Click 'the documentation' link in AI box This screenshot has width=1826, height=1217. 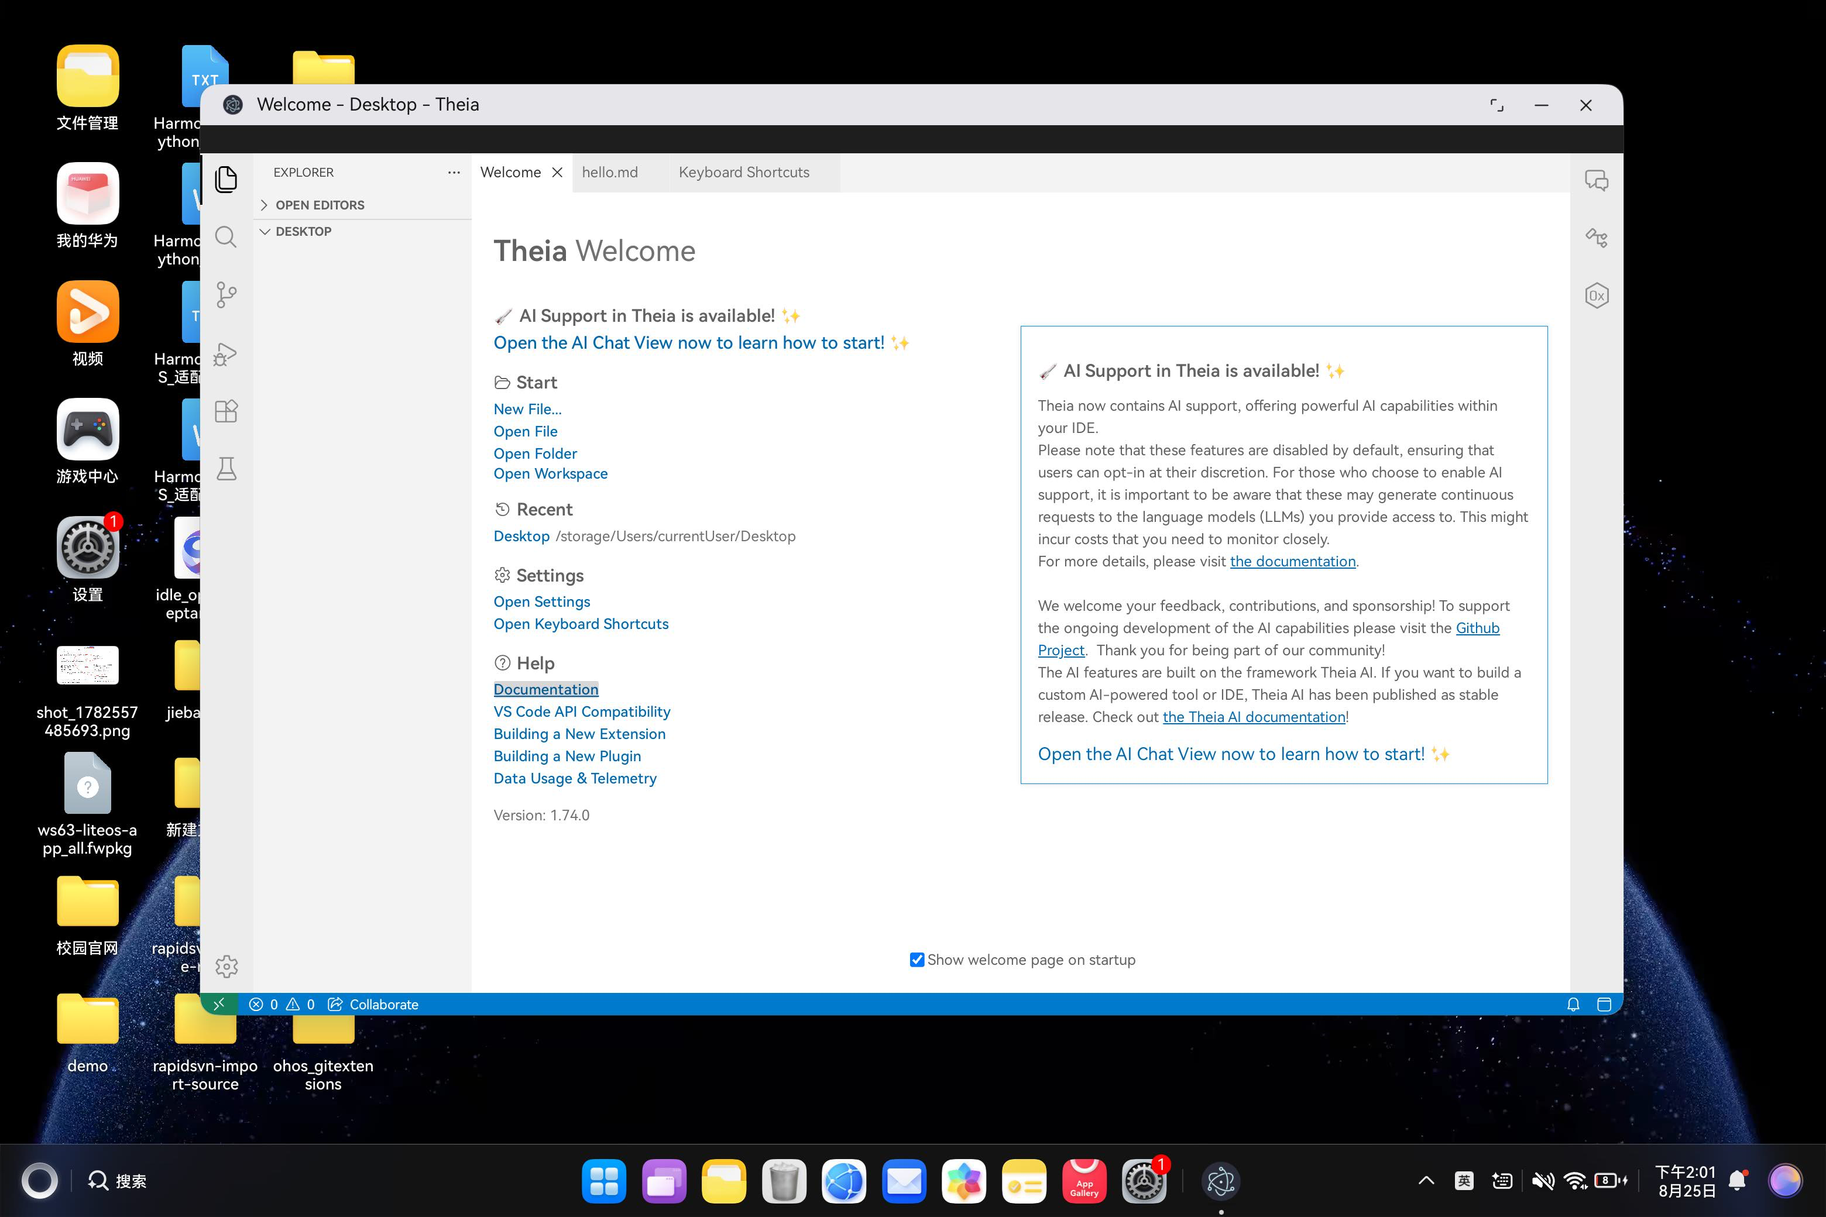tap(1293, 561)
